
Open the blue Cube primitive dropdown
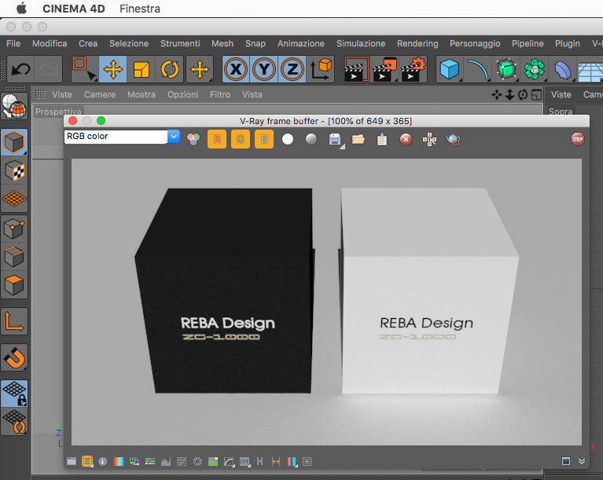pos(450,69)
